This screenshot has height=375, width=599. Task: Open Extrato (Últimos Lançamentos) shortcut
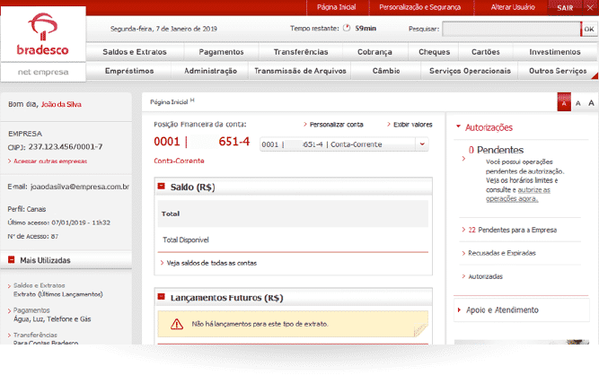pyautogui.click(x=58, y=294)
